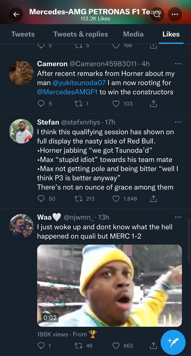This screenshot has width=191, height=356.
Task: Tap the back arrow button
Action: pos(16,14)
